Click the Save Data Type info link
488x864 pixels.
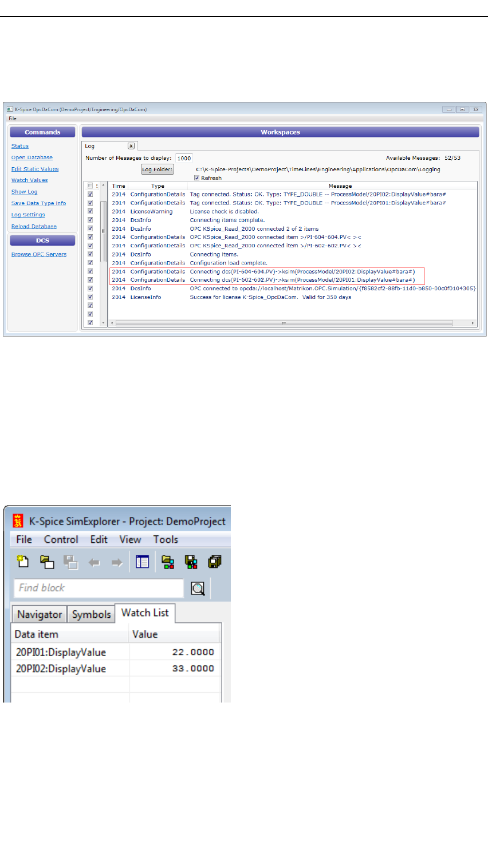[x=39, y=203]
